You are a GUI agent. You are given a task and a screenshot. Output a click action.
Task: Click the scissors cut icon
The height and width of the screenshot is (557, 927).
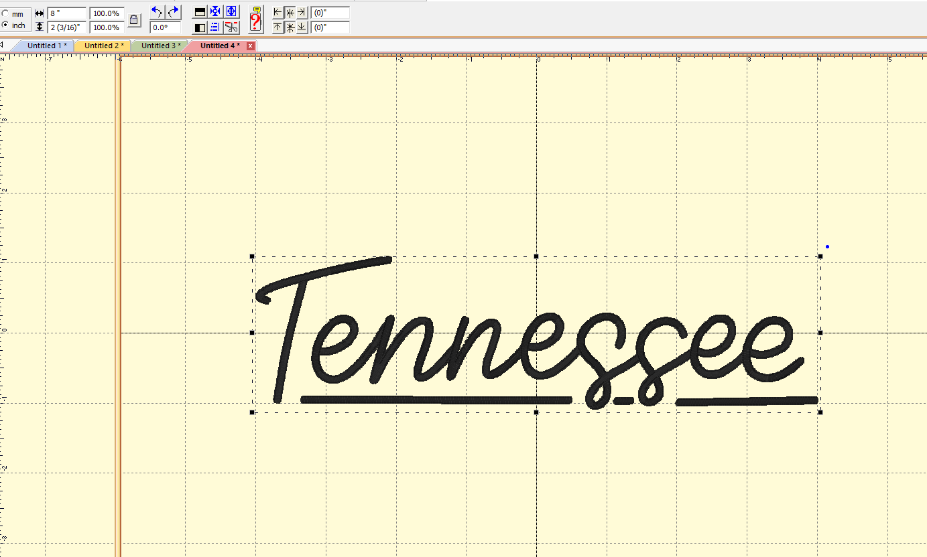(x=231, y=27)
